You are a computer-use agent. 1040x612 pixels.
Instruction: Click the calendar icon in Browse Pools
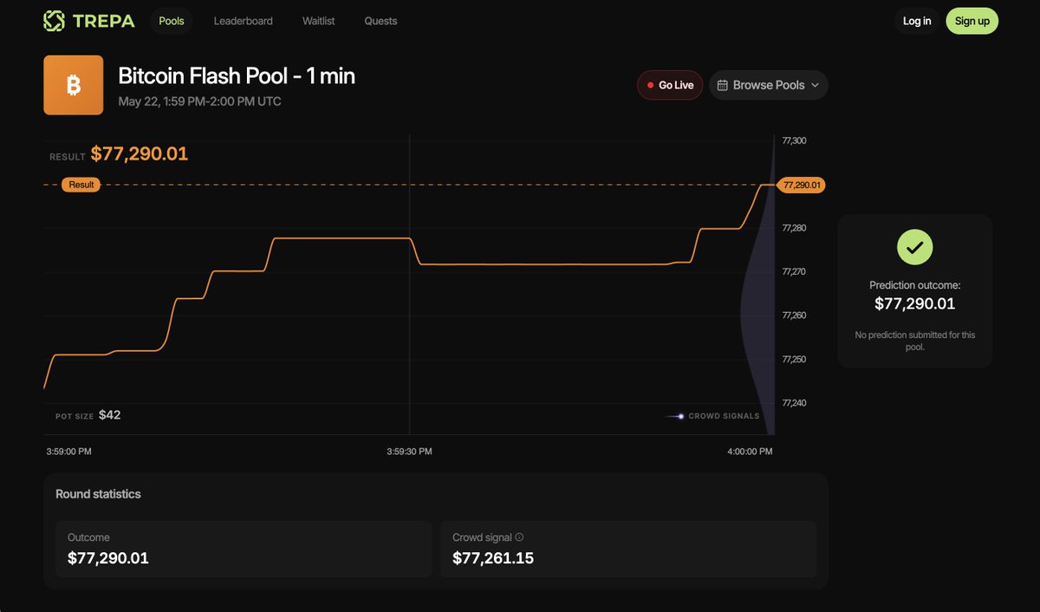coord(723,85)
